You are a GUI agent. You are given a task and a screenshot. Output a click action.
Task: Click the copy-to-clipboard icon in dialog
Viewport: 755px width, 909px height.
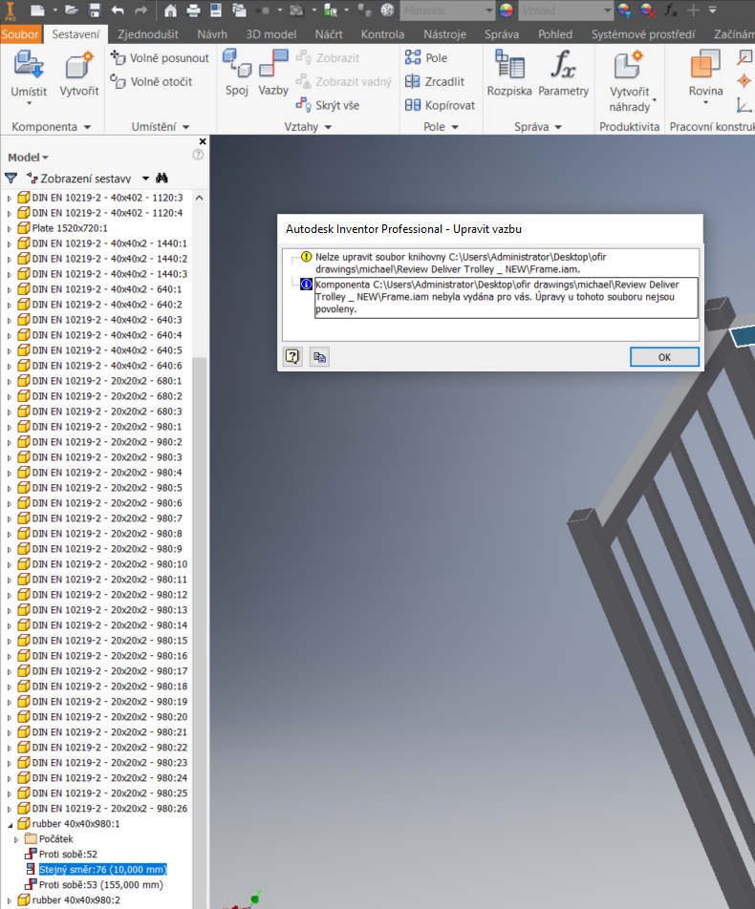319,356
